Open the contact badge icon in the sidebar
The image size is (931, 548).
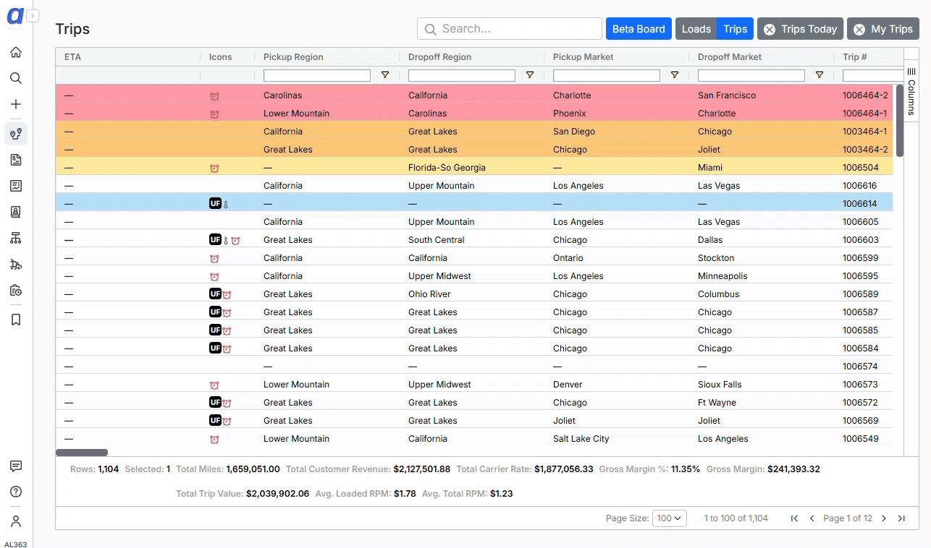16,212
